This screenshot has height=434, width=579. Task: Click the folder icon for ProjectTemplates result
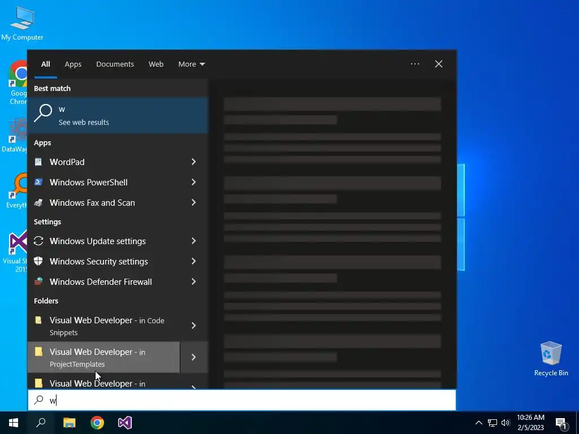tap(38, 351)
